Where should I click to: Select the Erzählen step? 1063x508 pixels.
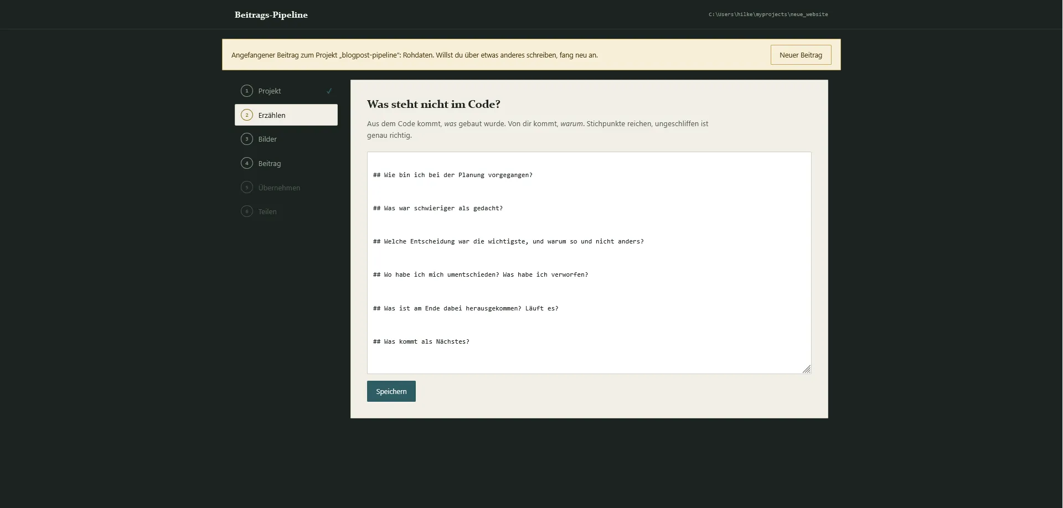click(286, 115)
